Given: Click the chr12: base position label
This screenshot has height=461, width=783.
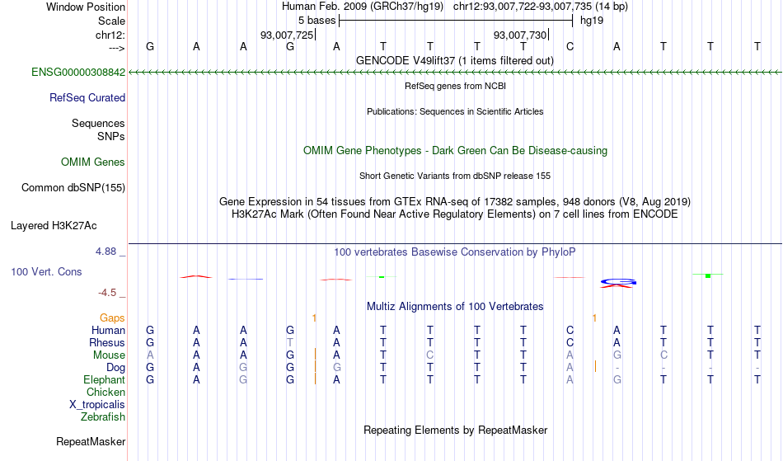Looking at the screenshot, I should pyautogui.click(x=110, y=35).
